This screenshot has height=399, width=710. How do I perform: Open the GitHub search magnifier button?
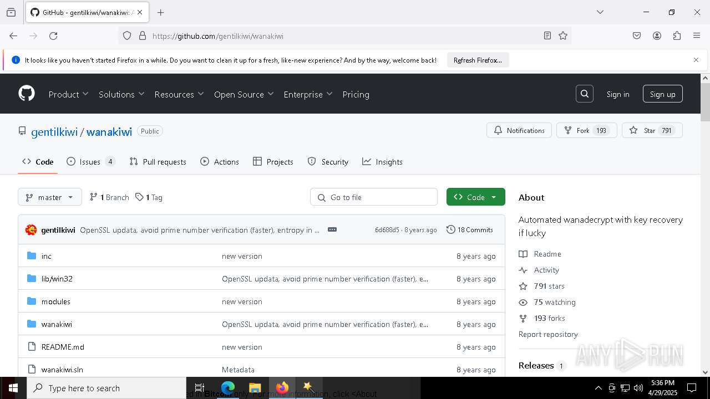585,94
